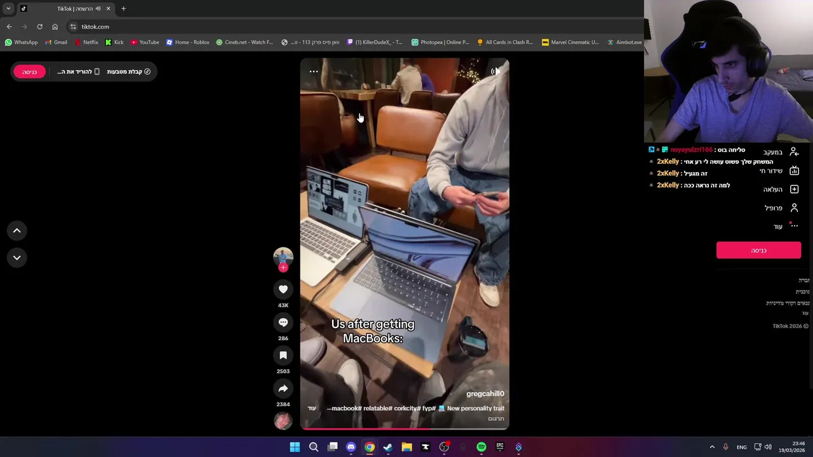Mute the tab via its speaker icon
Image resolution: width=813 pixels, height=457 pixels.
98,8
